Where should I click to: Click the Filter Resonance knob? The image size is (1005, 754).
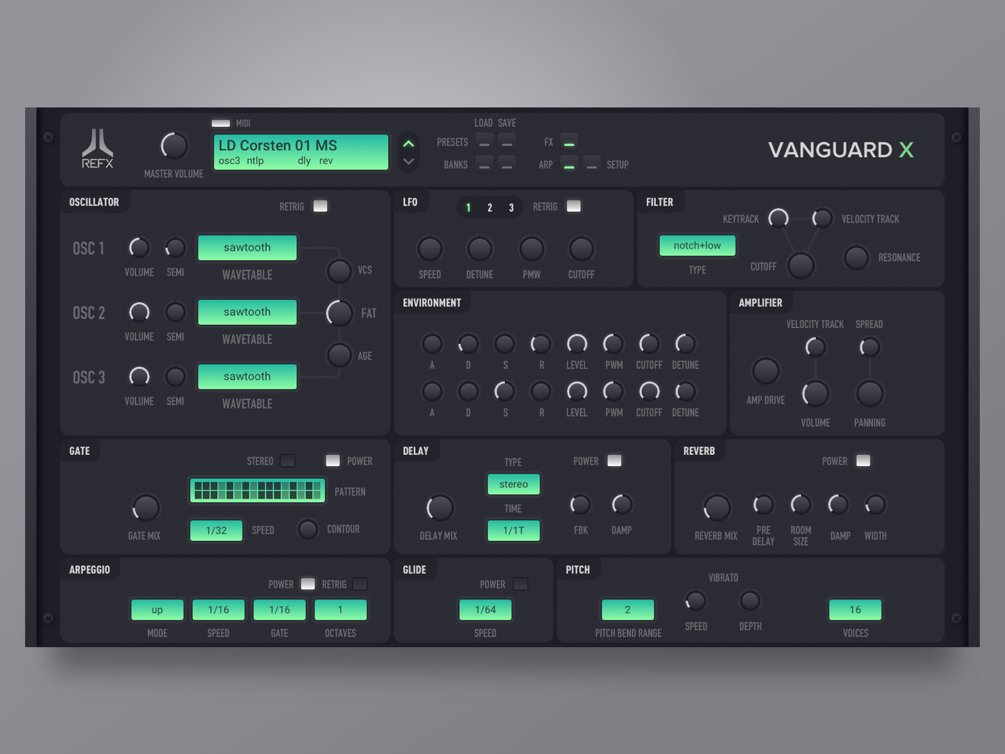(856, 258)
